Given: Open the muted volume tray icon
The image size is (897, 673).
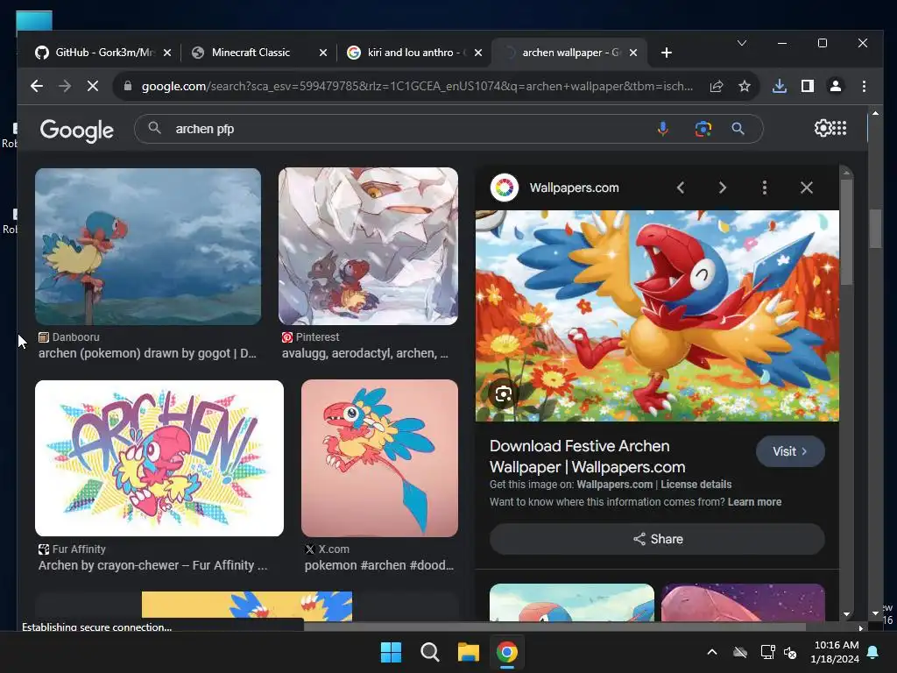Looking at the screenshot, I should [x=790, y=652].
